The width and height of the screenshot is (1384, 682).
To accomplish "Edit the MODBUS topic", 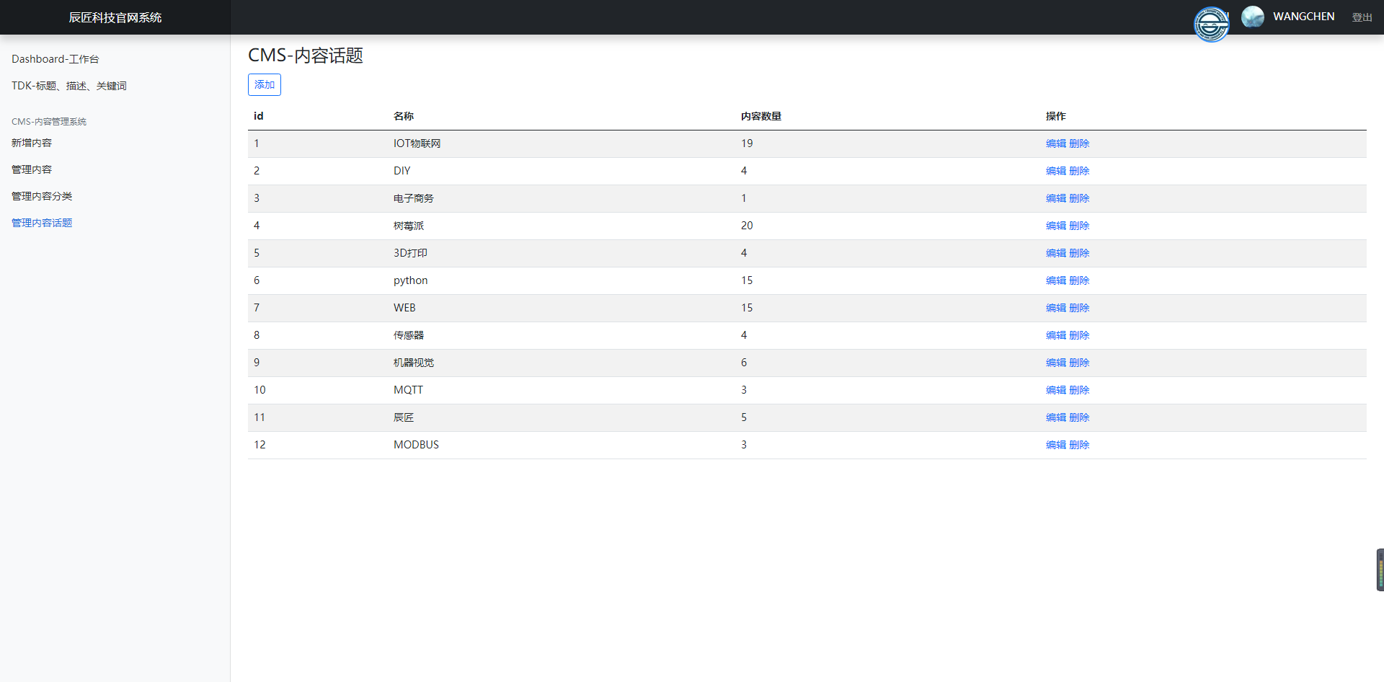I will (x=1055, y=445).
